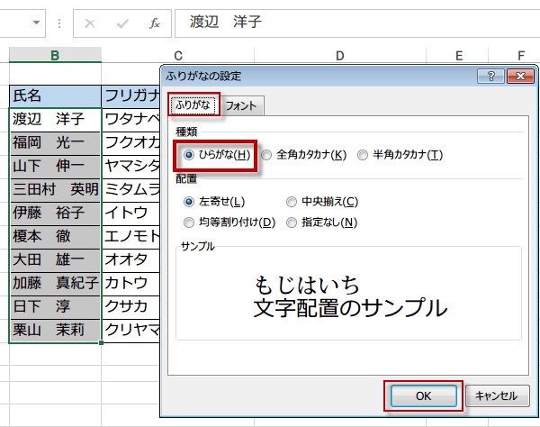Click the キャンセル button
This screenshot has height=427, width=540.
pos(496,395)
